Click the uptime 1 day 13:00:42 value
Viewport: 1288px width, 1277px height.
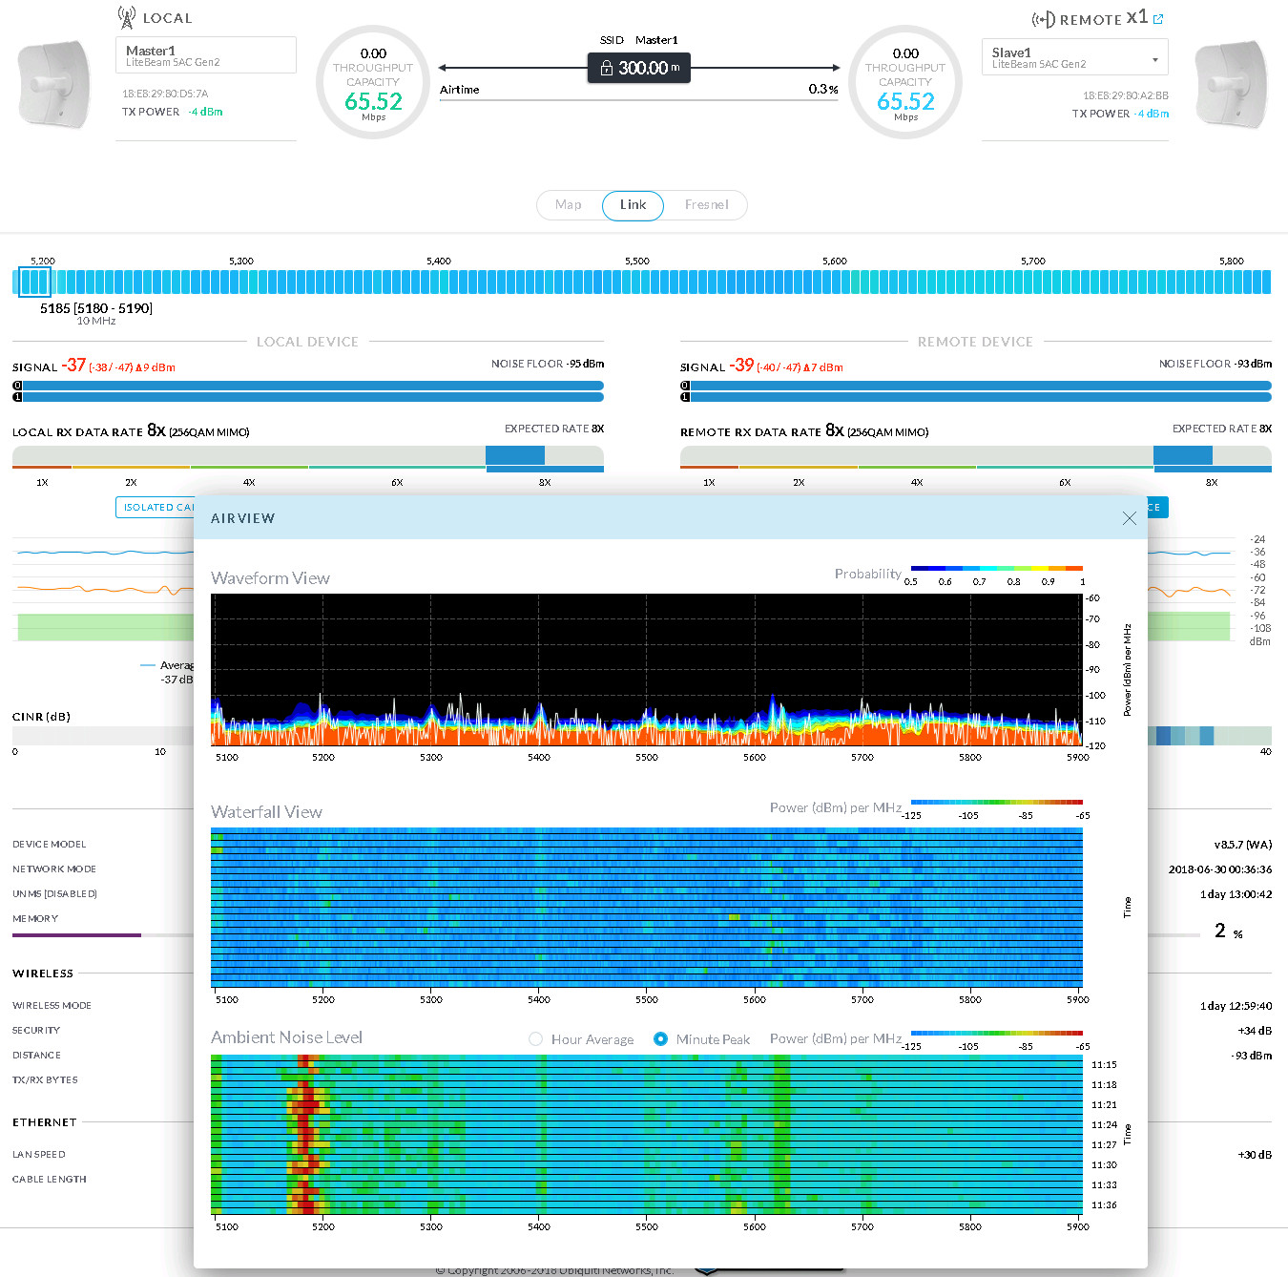[x=1236, y=894]
